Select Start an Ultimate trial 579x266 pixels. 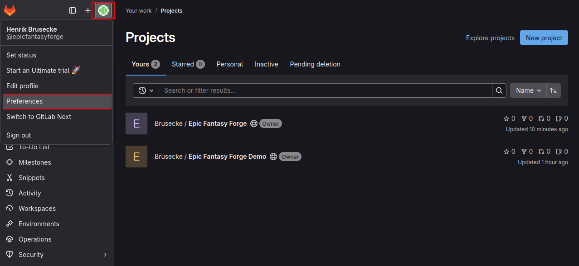pos(57,71)
